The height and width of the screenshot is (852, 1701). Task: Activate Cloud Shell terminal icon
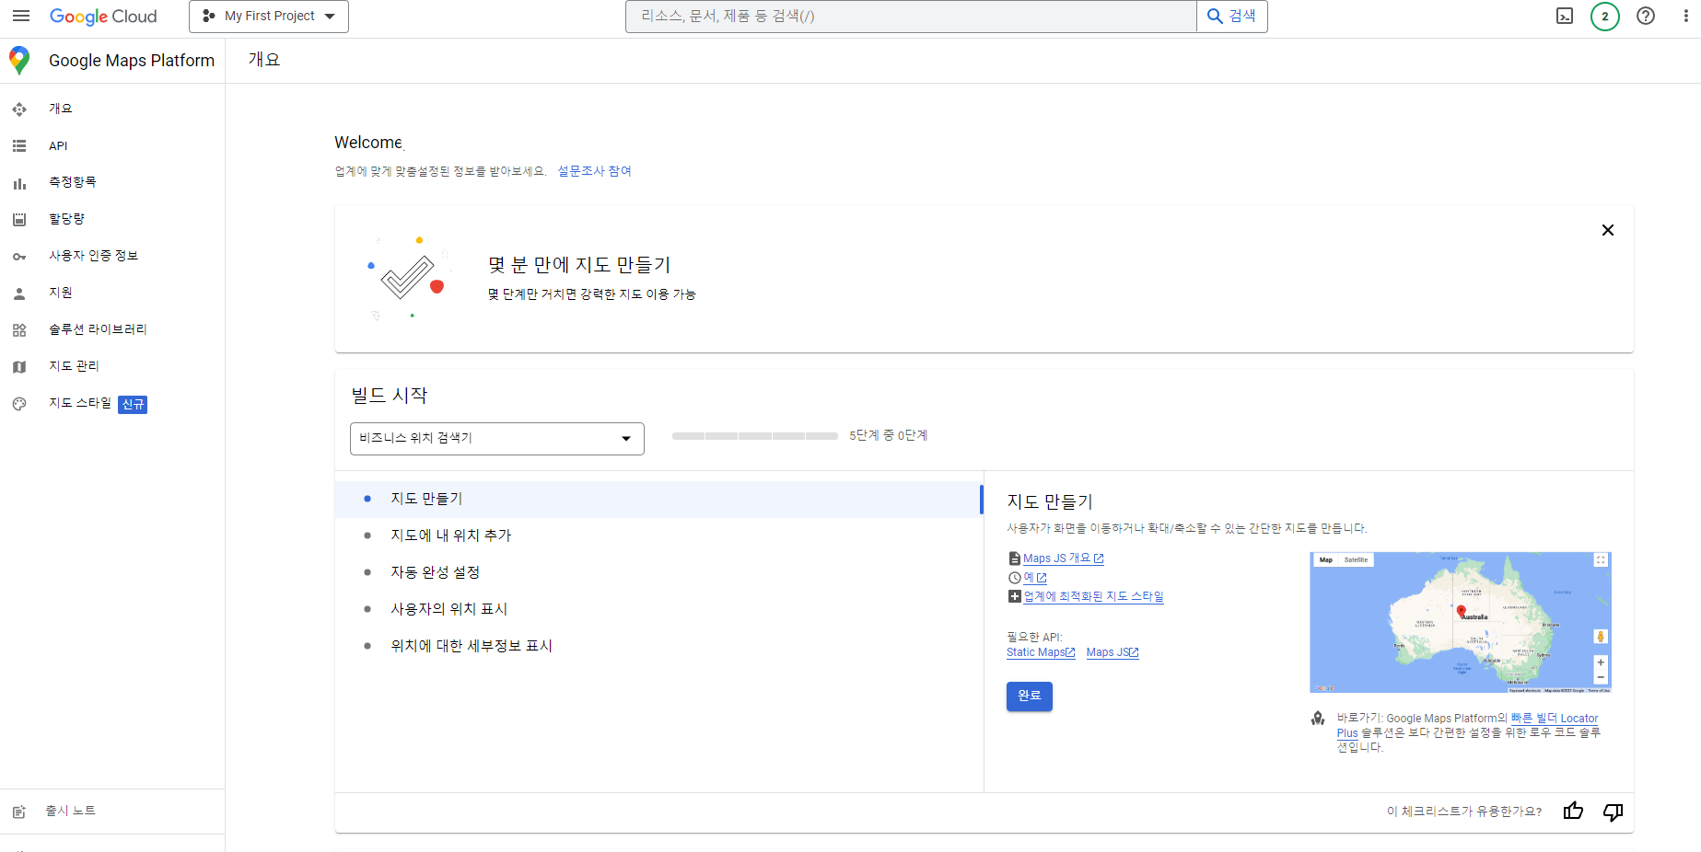(x=1565, y=16)
